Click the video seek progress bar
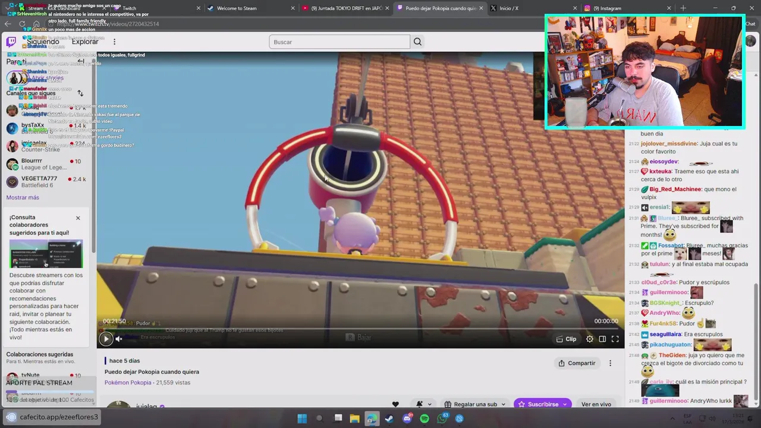Viewport: 761px width, 428px height. point(360,329)
